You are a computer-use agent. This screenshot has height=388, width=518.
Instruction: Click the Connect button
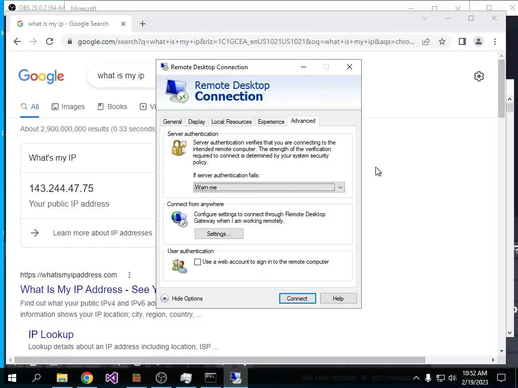point(297,299)
